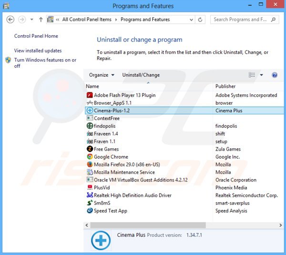Open View installed updates link
Image resolution: width=286 pixels, height=255 pixels.
38,51
